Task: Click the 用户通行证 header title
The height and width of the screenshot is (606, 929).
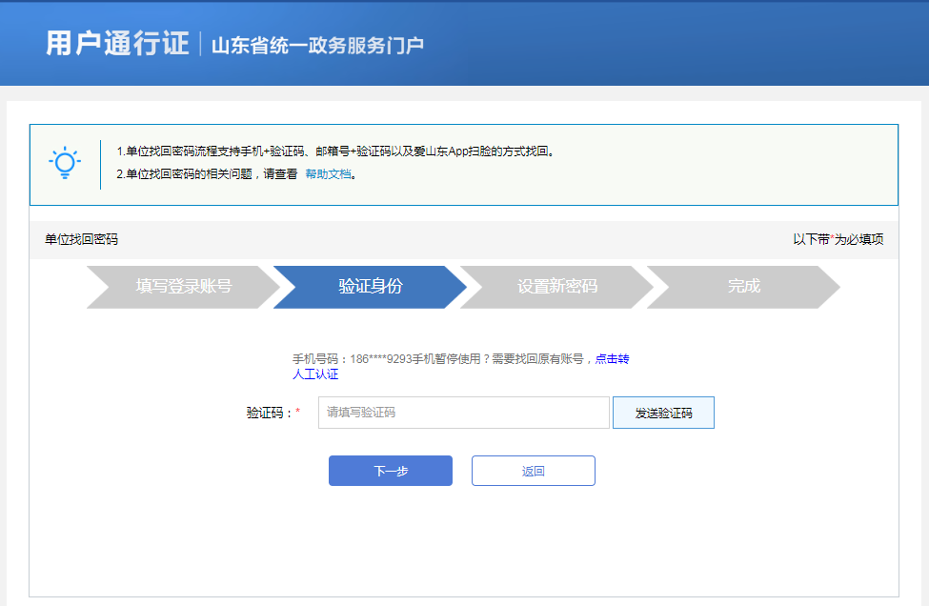Action: (x=117, y=44)
